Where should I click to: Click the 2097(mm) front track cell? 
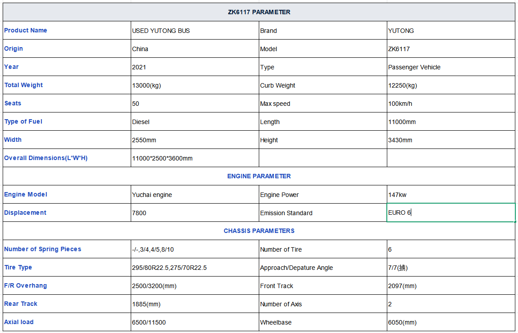(x=451, y=285)
